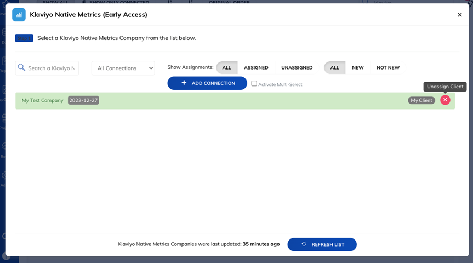Filter by ASSIGNED companies

coord(256,67)
